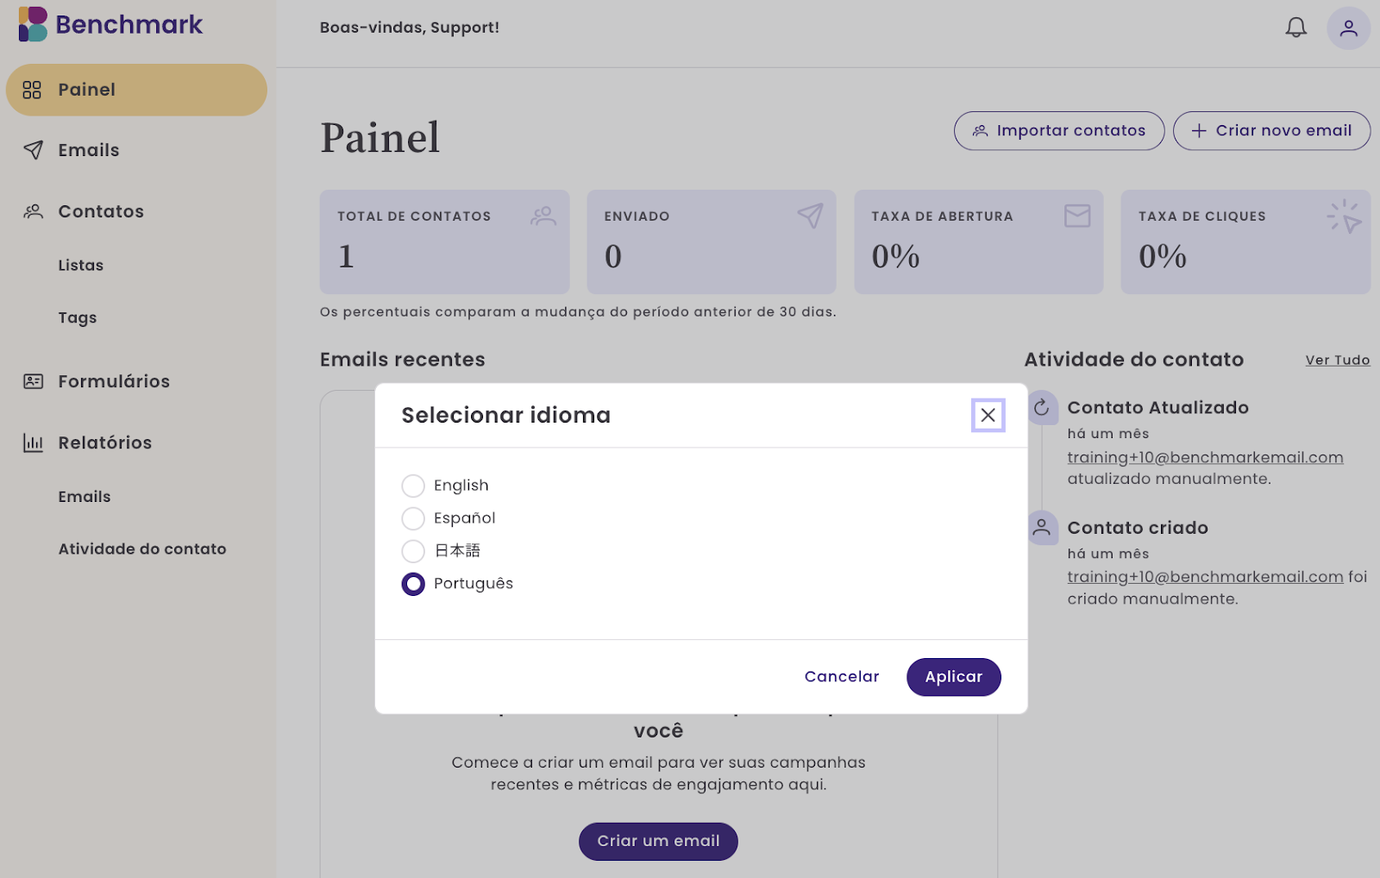
Task: Go to Emails with paper-plane icon
Action: 88,150
